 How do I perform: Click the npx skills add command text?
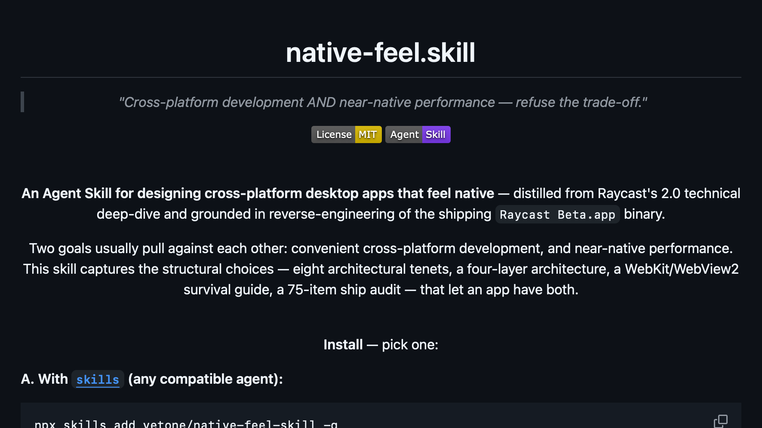pyautogui.click(x=186, y=424)
